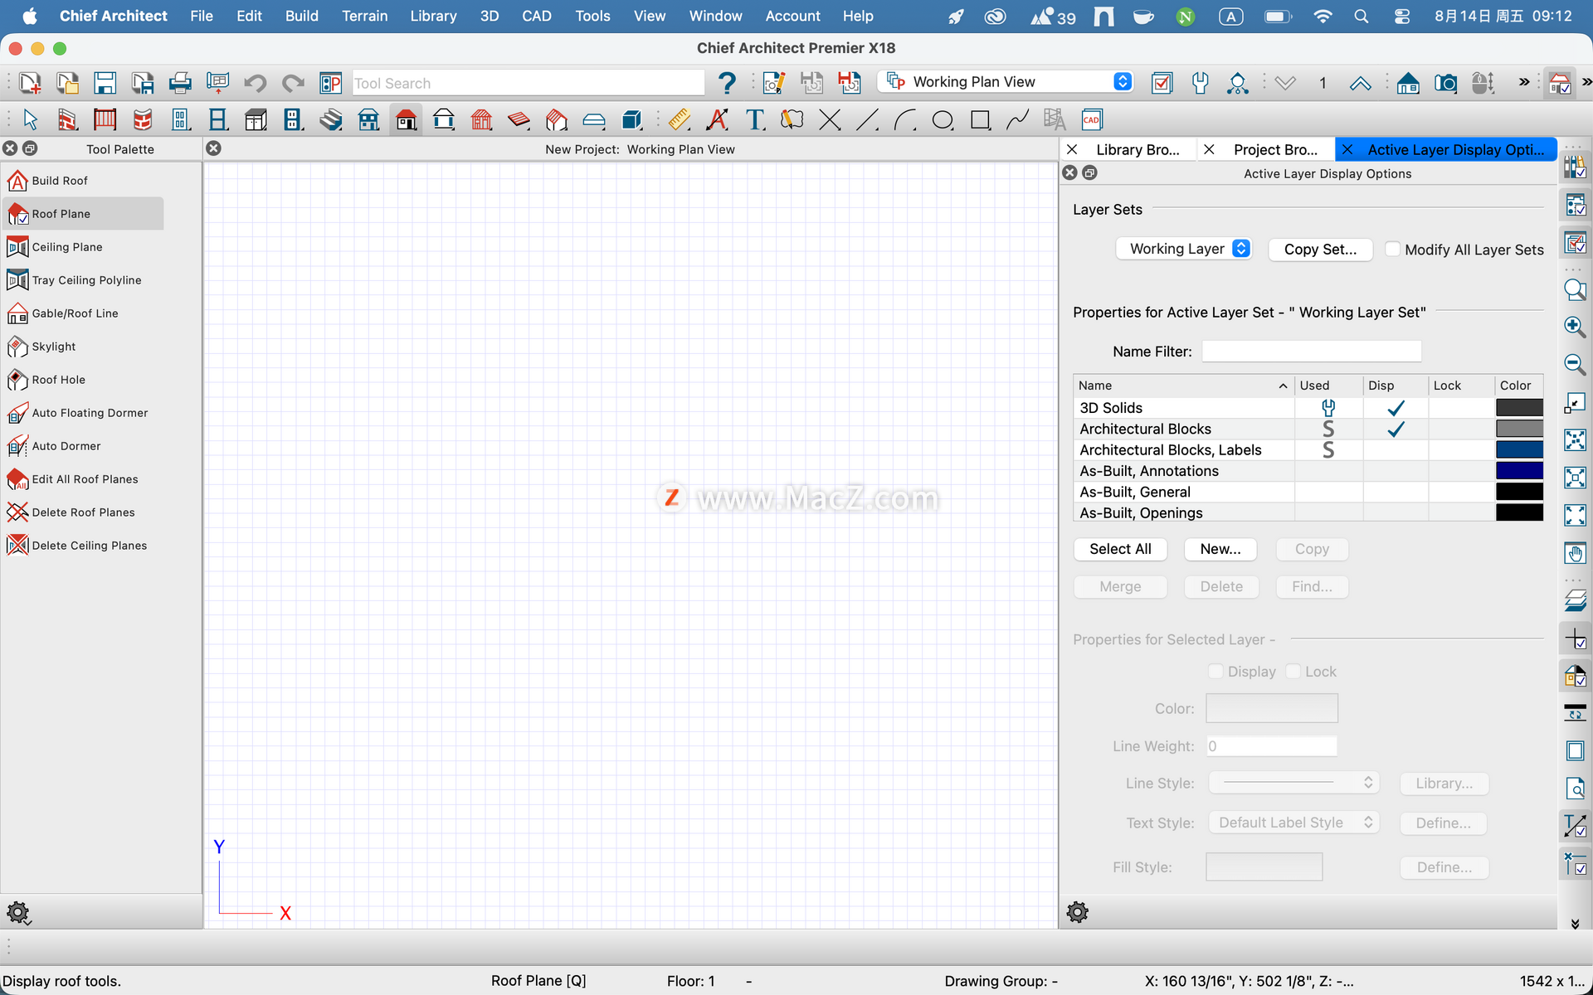Click the Copy Set... button
The image size is (1593, 995).
[1320, 250]
